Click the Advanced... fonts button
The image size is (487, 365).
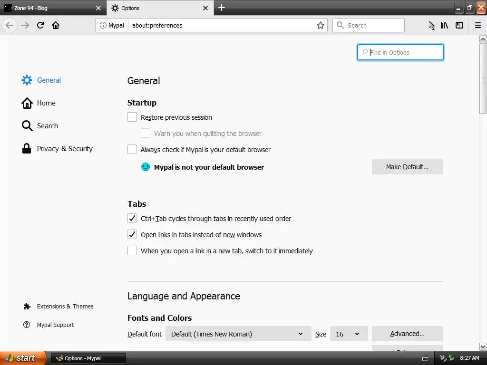pyautogui.click(x=407, y=334)
